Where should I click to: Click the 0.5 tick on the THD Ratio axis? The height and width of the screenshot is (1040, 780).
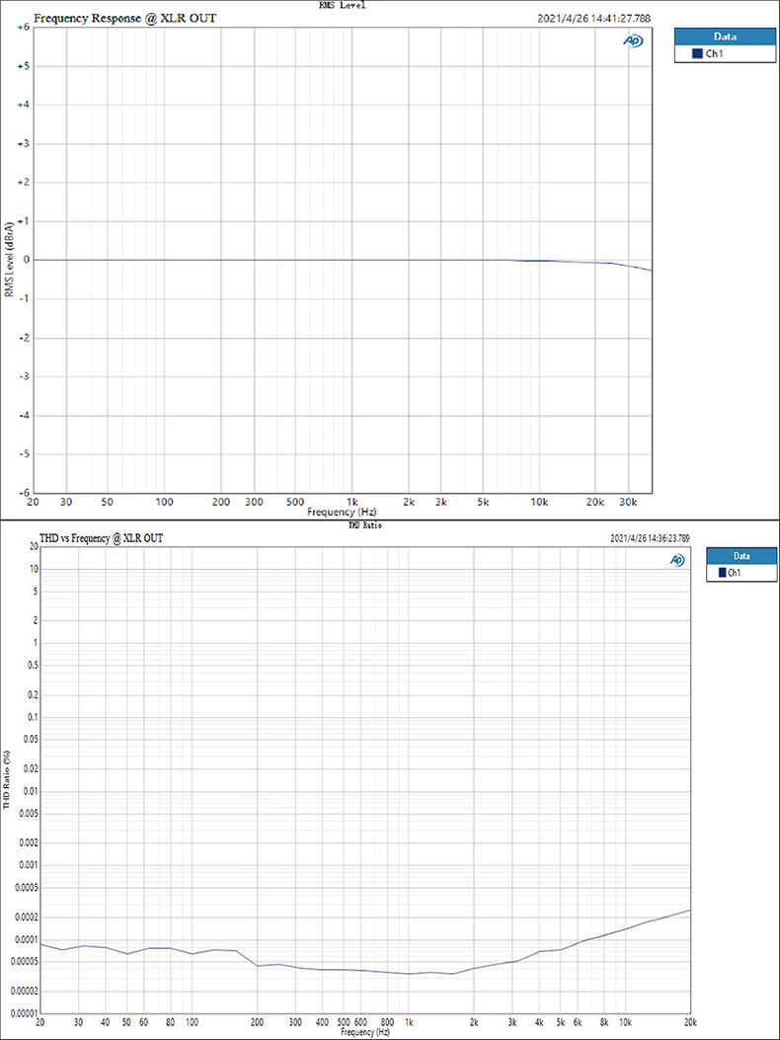click(32, 666)
